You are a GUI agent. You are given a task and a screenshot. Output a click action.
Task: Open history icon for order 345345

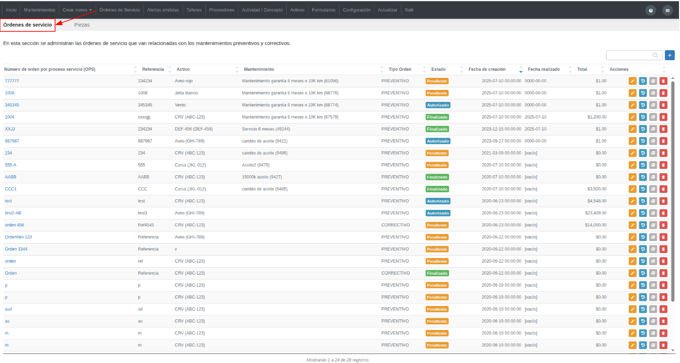[x=643, y=105]
